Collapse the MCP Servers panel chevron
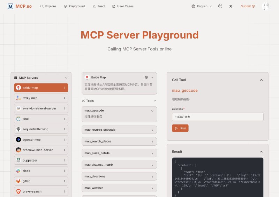 (66, 78)
